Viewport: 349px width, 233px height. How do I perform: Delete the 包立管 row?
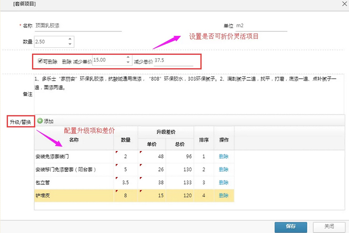223,182
